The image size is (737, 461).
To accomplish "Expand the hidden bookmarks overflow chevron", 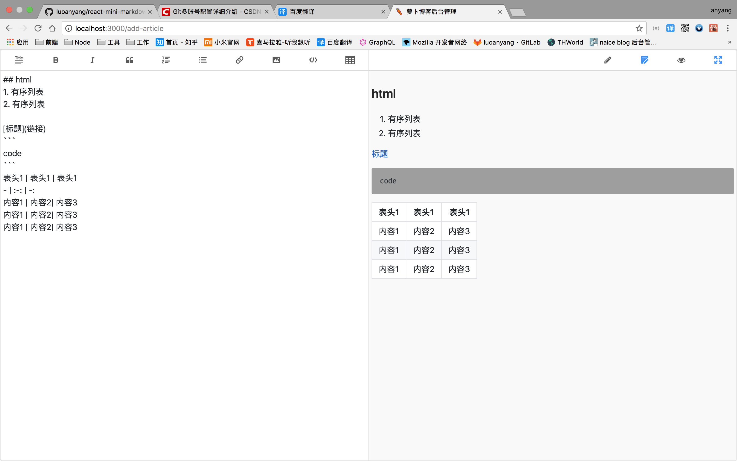I will (x=729, y=42).
